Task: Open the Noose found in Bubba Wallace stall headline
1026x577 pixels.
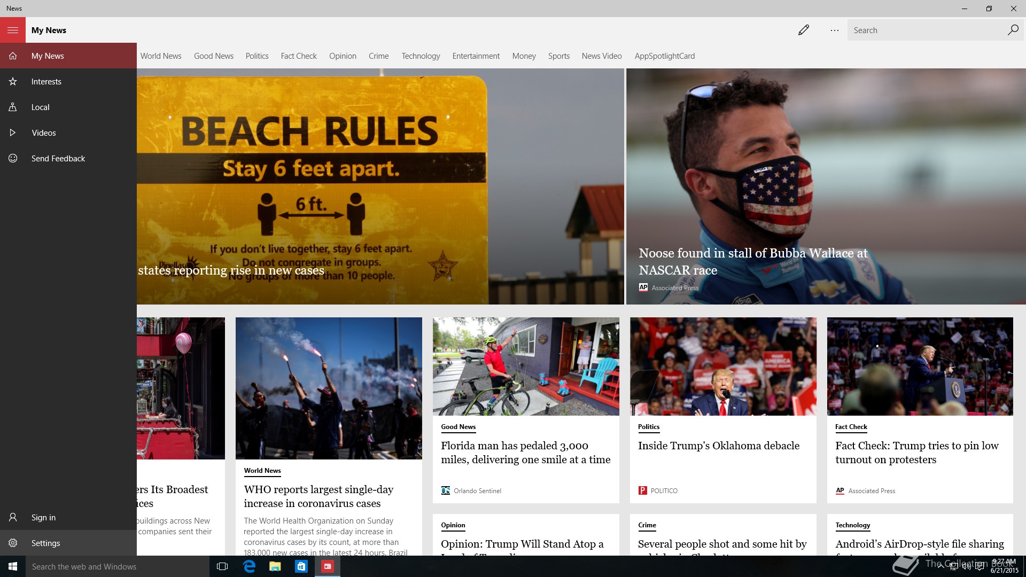Action: point(753,261)
